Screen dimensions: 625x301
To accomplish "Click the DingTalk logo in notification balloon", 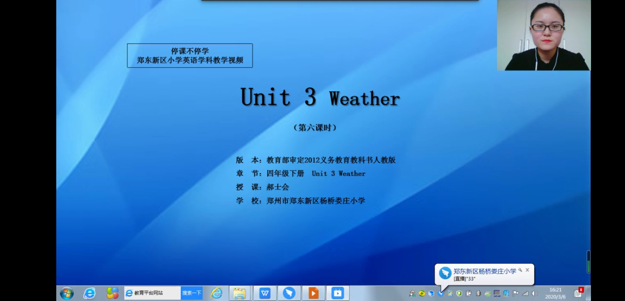I will click(445, 273).
